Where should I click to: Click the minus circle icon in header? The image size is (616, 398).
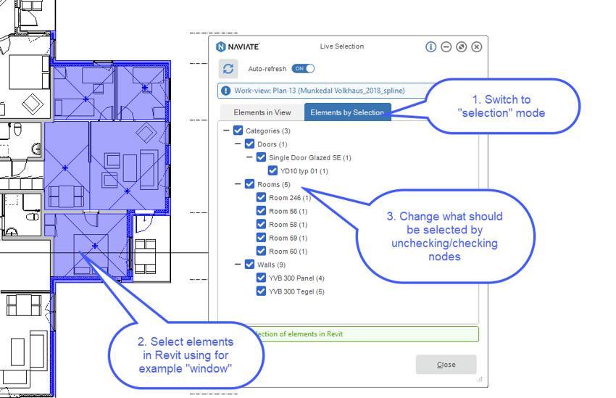pyautogui.click(x=446, y=47)
